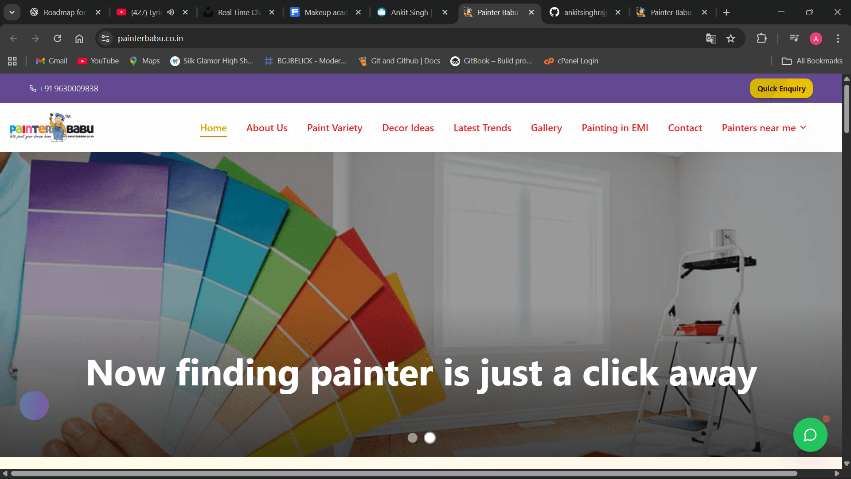Reload the page
The width and height of the screenshot is (851, 479).
[58, 39]
